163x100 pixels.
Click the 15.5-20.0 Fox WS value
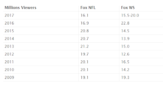(x=130, y=15)
